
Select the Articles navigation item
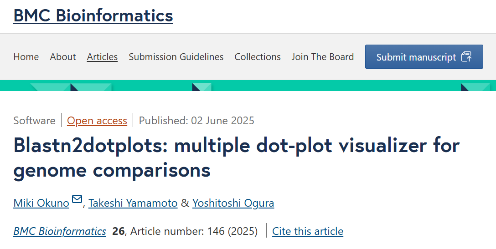(102, 57)
